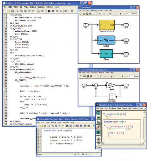The height and width of the screenshot is (161, 160).
Task: Click red stop/breakpoint icon in Embedded MATLAB Editor
Action: coord(78,126)
